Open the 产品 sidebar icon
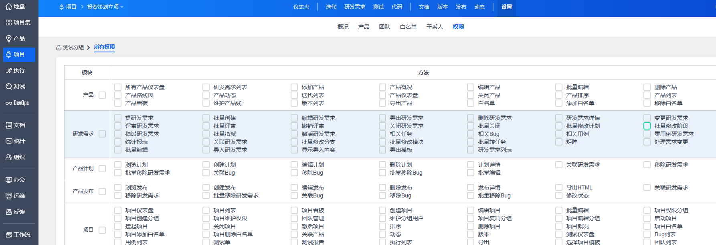This screenshot has width=716, height=245. click(x=9, y=38)
